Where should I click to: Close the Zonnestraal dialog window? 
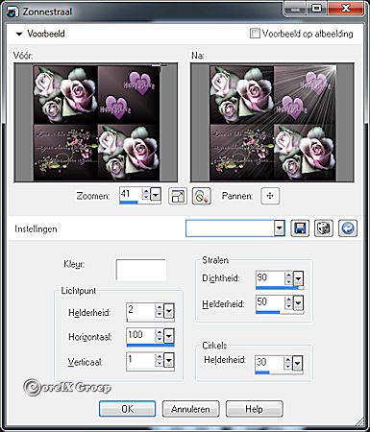click(347, 9)
